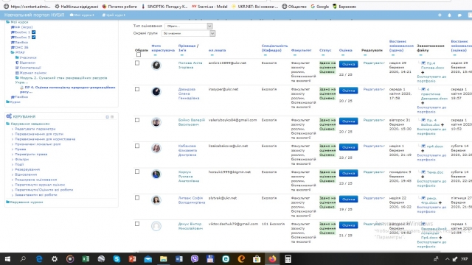Click Оцінка button for Попова Аніта
This screenshot has width=472, height=265.
click(348, 64)
